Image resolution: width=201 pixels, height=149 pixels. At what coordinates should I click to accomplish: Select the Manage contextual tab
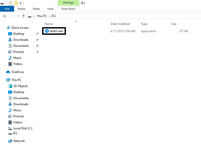pos(68,3)
